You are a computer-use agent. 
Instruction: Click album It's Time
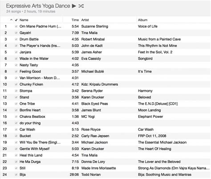click(x=145, y=72)
